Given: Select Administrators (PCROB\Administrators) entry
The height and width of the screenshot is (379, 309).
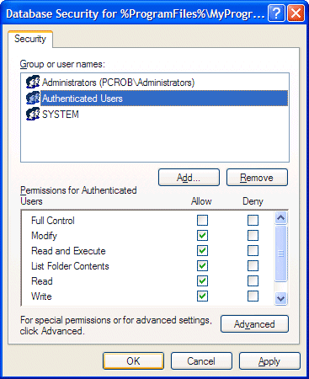Looking at the screenshot, I should click(x=118, y=83).
